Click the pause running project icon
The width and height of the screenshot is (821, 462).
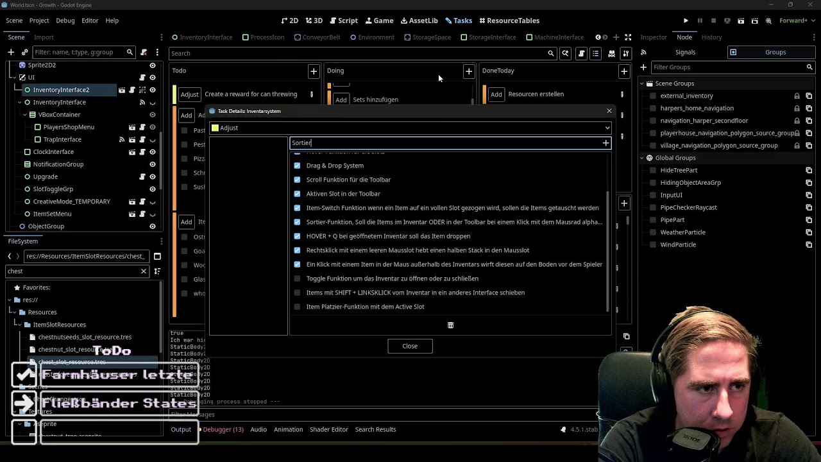(x=700, y=21)
